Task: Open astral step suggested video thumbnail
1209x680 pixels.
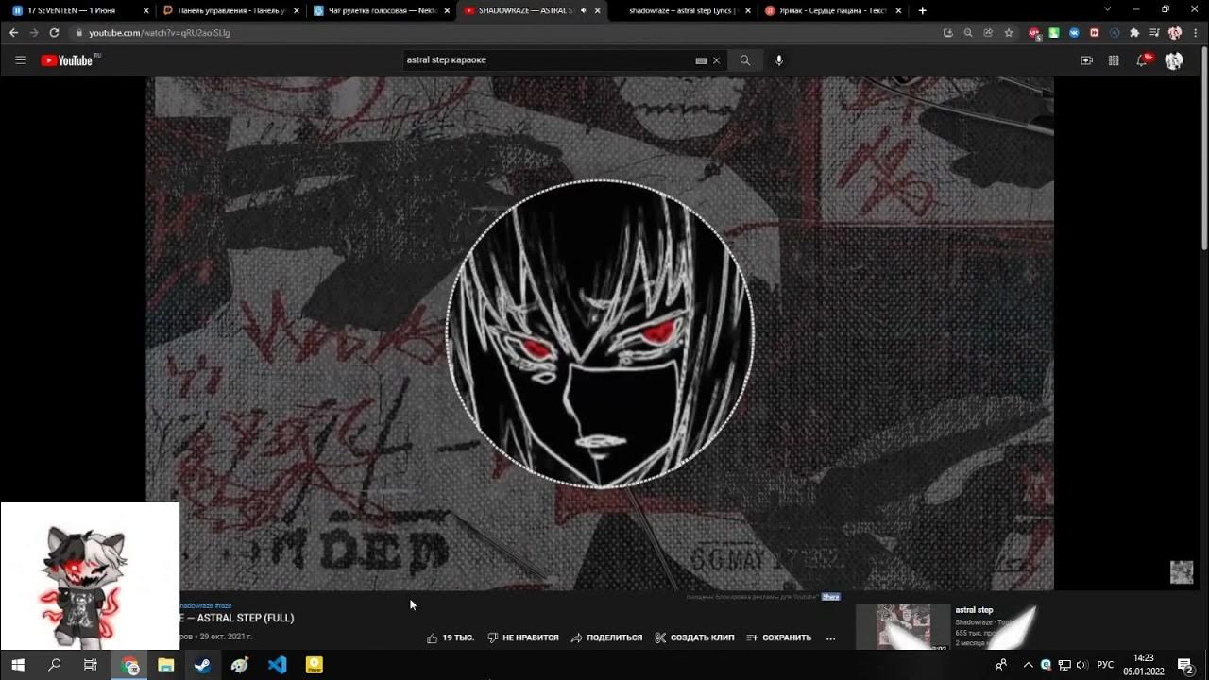Action: click(x=903, y=627)
